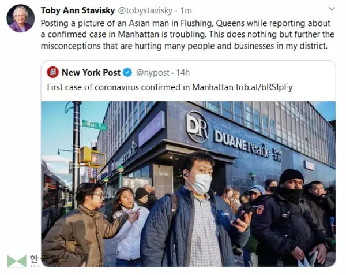Click the pedestrian crossing signal
The width and height of the screenshot is (346, 275).
coord(97,159)
